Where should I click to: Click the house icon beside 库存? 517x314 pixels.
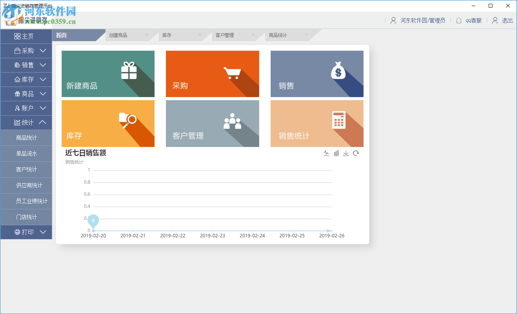click(x=17, y=79)
